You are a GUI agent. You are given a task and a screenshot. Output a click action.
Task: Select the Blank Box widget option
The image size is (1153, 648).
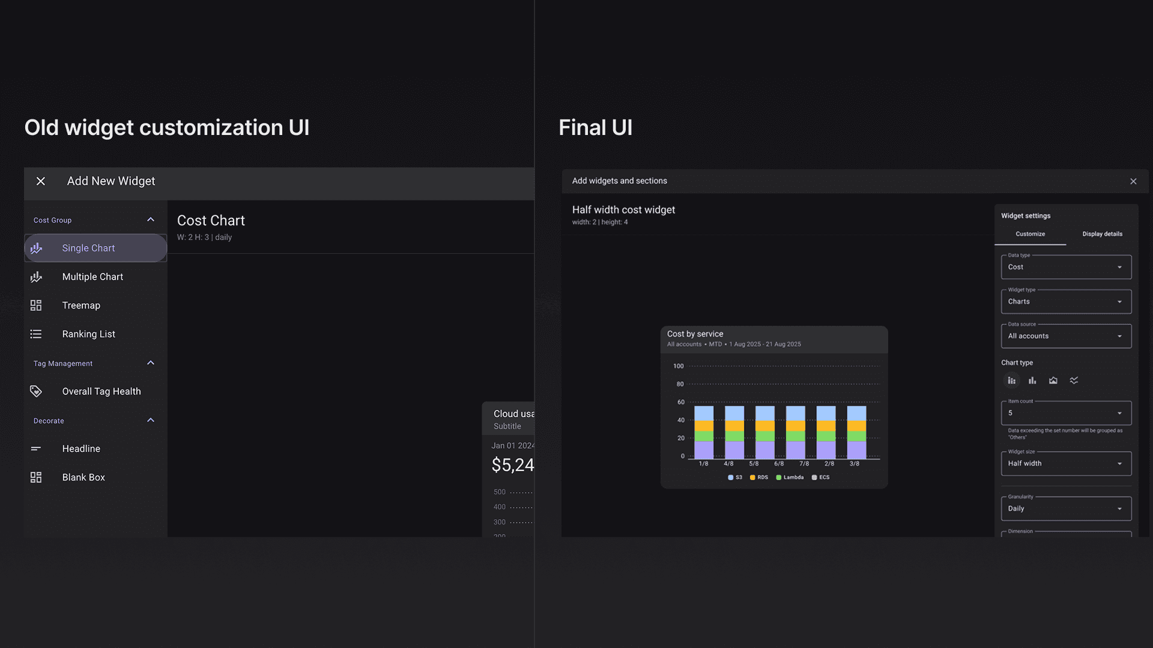click(83, 478)
